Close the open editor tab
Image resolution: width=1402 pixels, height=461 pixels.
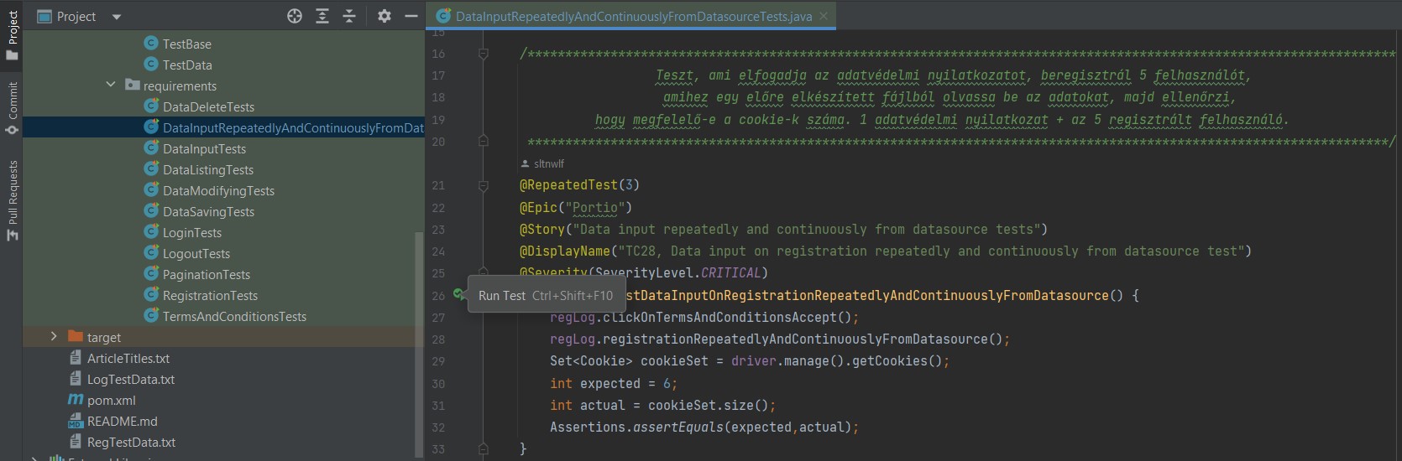824,16
